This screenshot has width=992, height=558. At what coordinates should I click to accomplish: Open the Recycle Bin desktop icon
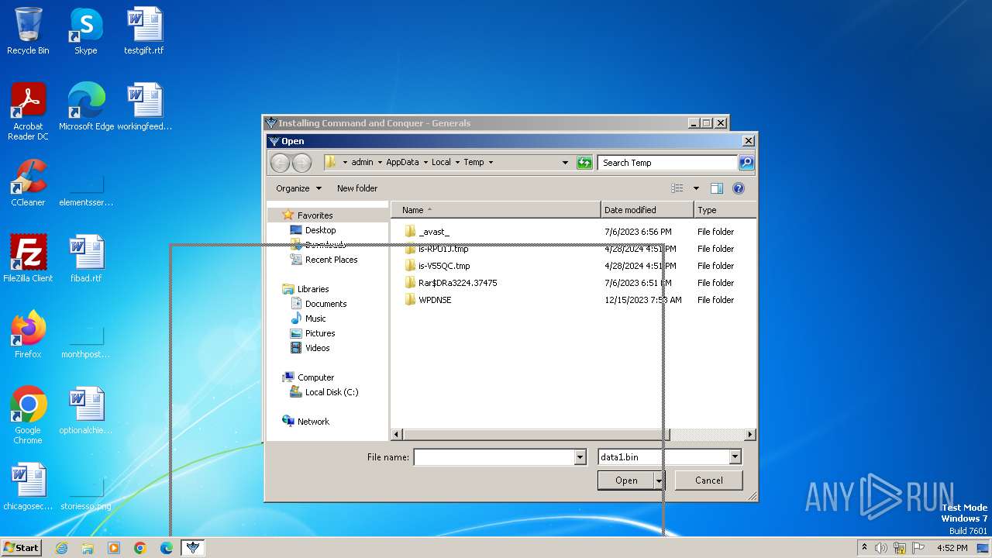click(28, 31)
